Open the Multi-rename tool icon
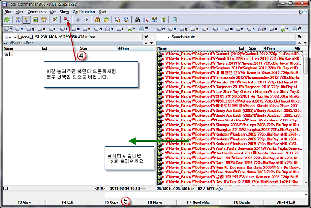Viewport: 311px width, 208px height. (146, 19)
